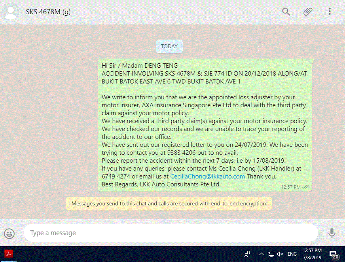Open SKS 4678M (g) contact info

[x=48, y=11]
